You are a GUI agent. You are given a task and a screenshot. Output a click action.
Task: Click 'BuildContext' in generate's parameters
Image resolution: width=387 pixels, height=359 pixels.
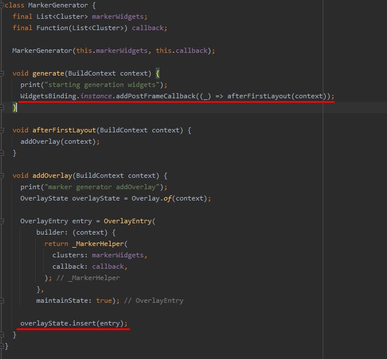coord(92,73)
